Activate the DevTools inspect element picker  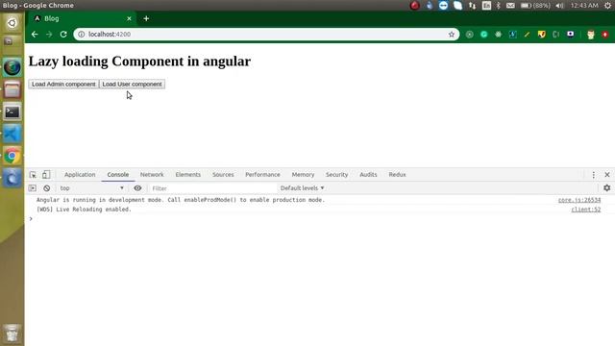[x=33, y=175]
